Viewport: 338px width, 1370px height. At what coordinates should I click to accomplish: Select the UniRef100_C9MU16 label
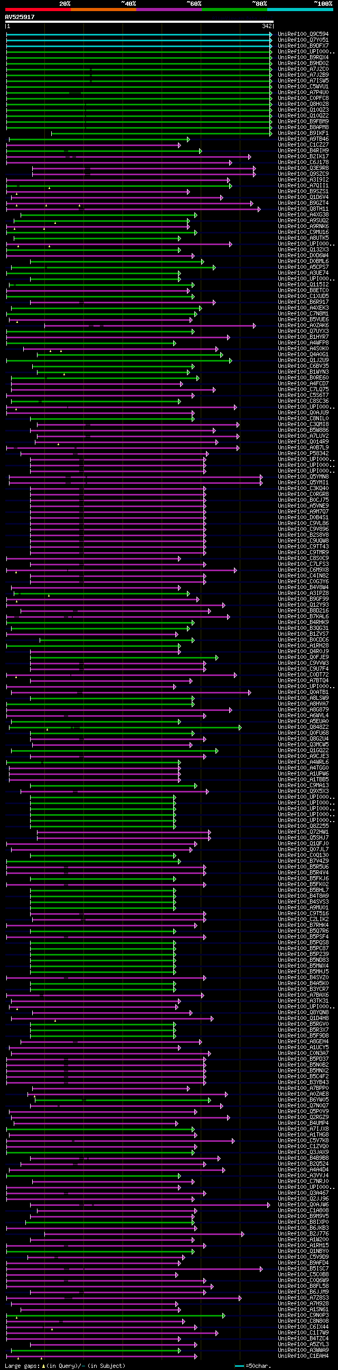303,233
